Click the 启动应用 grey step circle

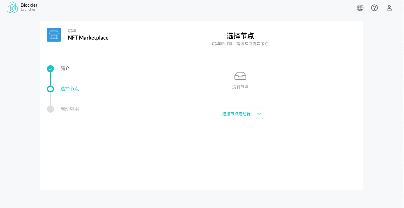point(50,109)
